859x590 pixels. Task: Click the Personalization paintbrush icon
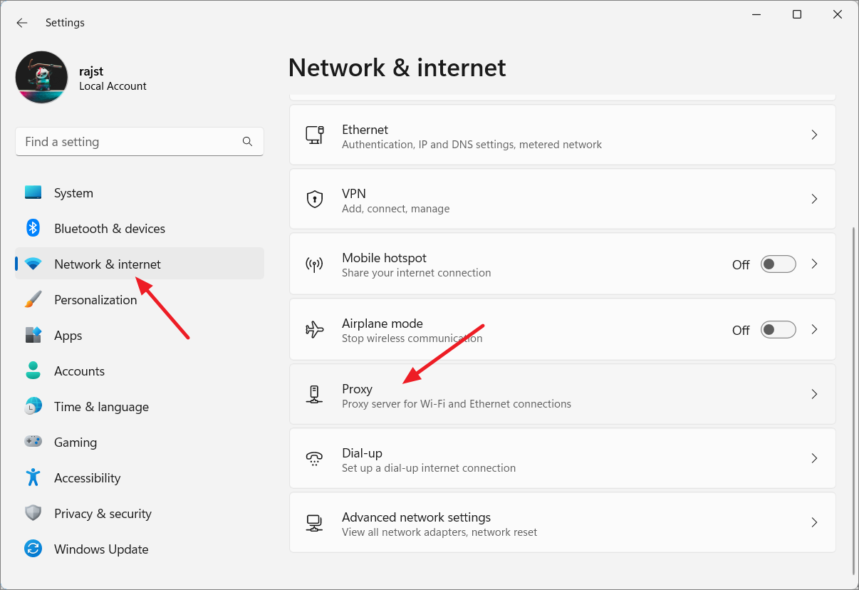(33, 300)
